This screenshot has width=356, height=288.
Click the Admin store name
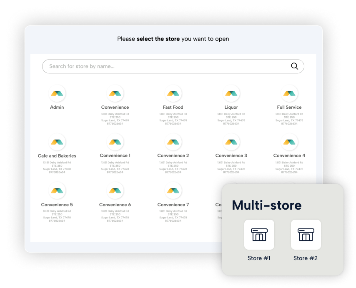coord(57,107)
